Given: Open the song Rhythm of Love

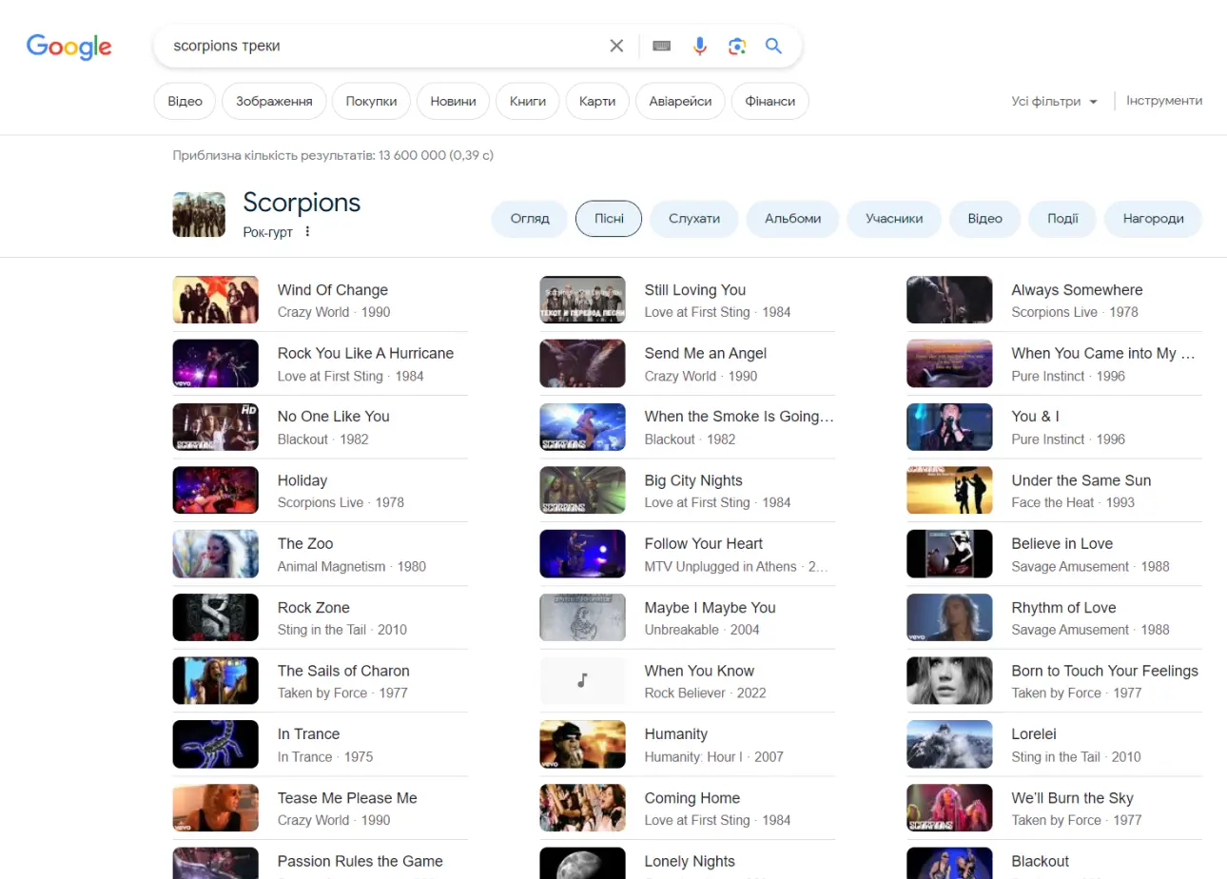Looking at the screenshot, I should pos(1055,617).
